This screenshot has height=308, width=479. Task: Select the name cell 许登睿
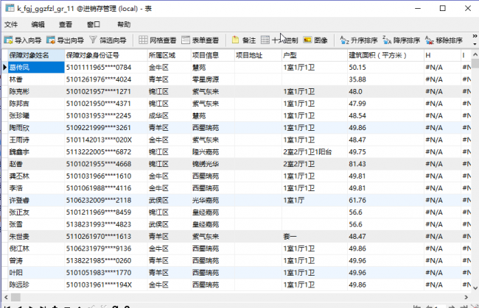point(36,200)
